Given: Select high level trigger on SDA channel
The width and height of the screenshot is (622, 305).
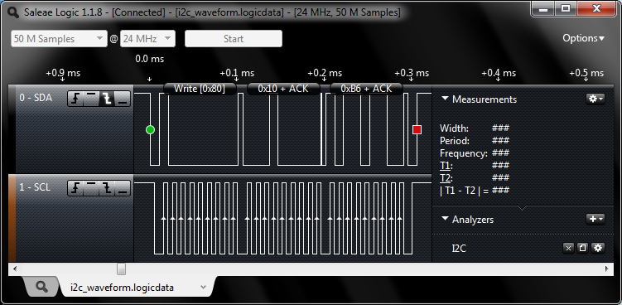Looking at the screenshot, I should point(91,99).
